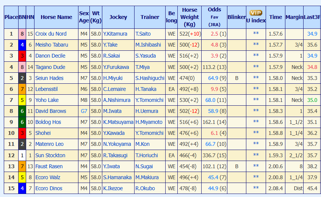Open jockey A.Nishimura profile
Image resolution: width=321 pixels, height=197 pixels.
pyautogui.click(x=117, y=100)
